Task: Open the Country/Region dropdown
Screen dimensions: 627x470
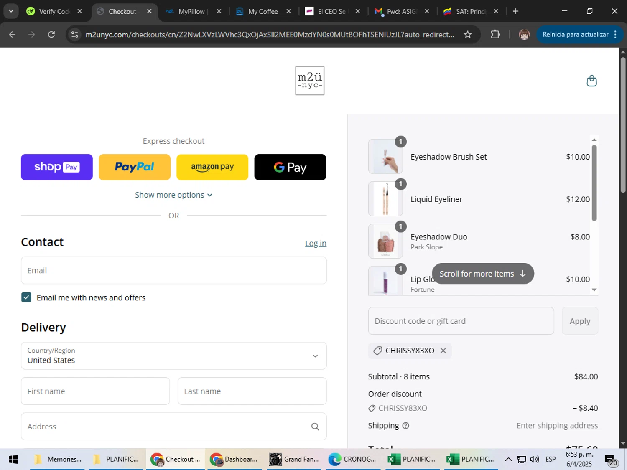Action: point(173,356)
